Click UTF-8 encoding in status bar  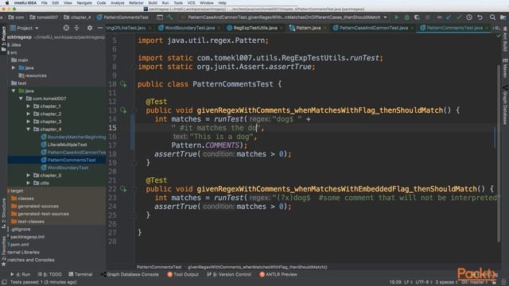422,282
